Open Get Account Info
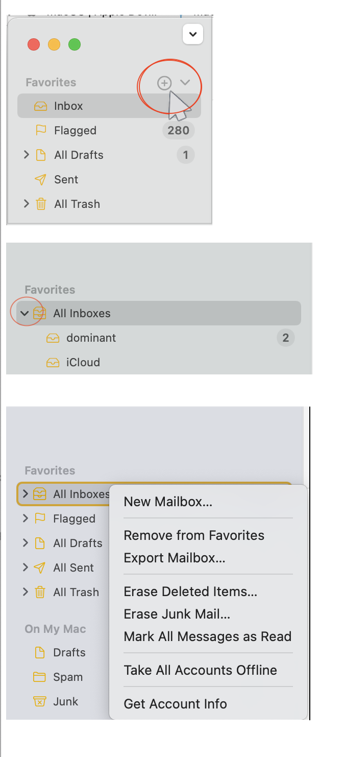Image resolution: width=345 pixels, height=757 pixels. click(175, 704)
